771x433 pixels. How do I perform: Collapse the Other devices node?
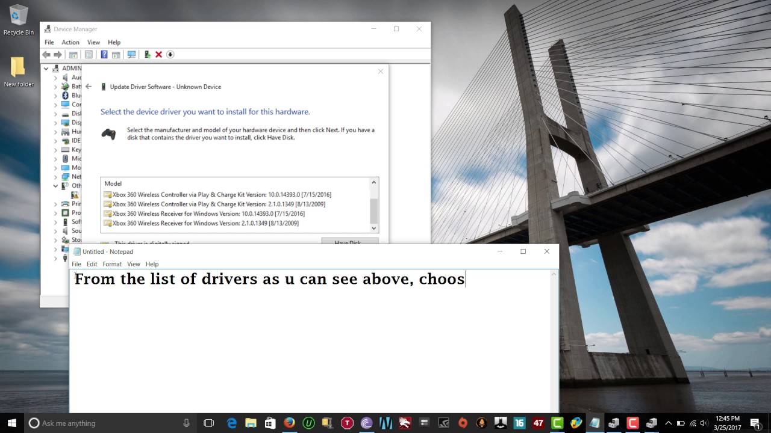click(x=55, y=186)
